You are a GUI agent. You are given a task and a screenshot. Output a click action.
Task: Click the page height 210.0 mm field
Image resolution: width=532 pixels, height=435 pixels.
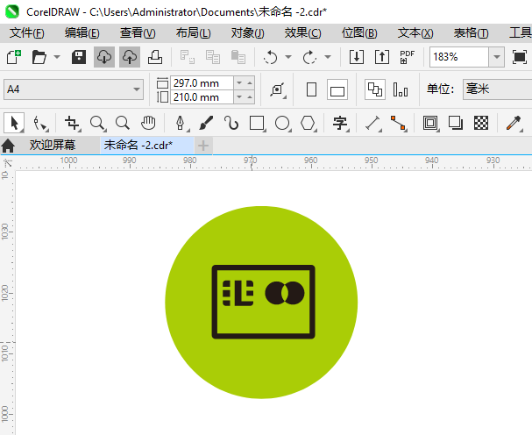coord(202,97)
